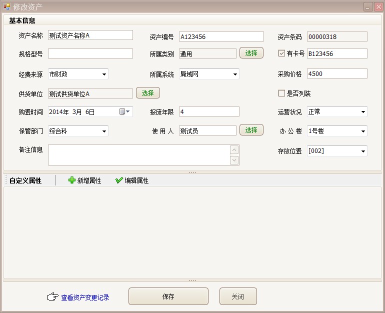385x313 pixels.
Task: Click the 基本信息 section header
Action: [x=22, y=20]
